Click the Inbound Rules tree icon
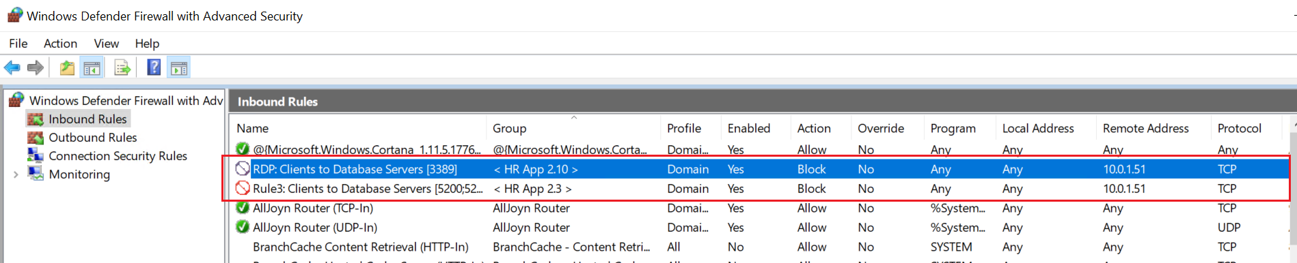 coord(35,119)
